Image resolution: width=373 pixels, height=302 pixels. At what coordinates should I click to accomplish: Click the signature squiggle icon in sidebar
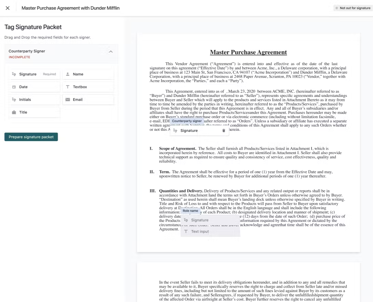[14, 74]
